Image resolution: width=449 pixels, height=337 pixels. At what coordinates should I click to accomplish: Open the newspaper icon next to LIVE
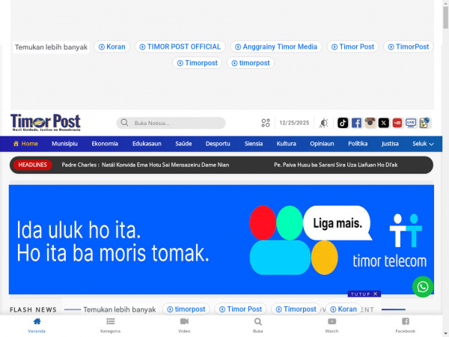point(424,123)
